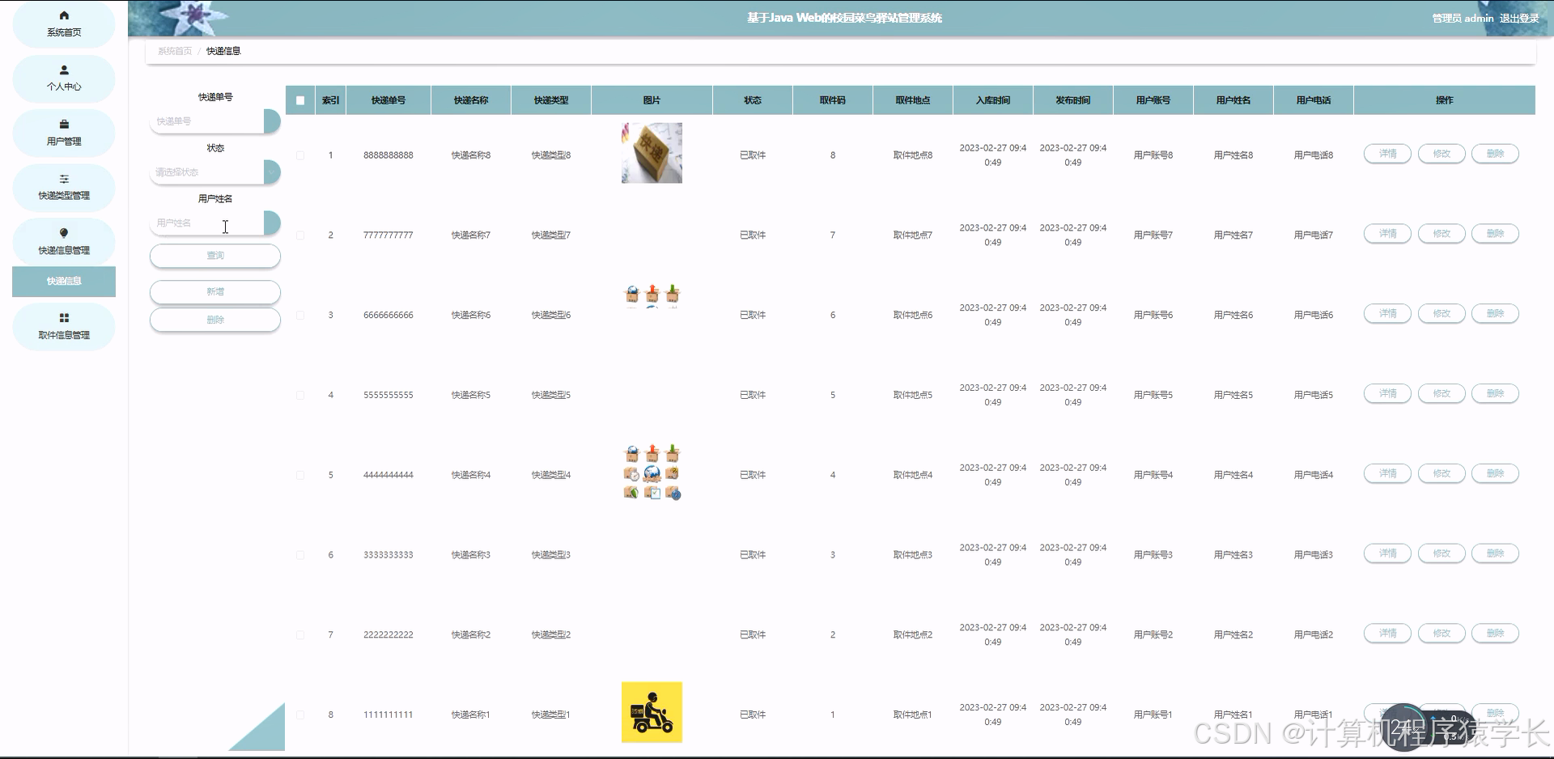Click cell 快递类型6
Viewport: 1554px width, 759px height.
click(551, 316)
